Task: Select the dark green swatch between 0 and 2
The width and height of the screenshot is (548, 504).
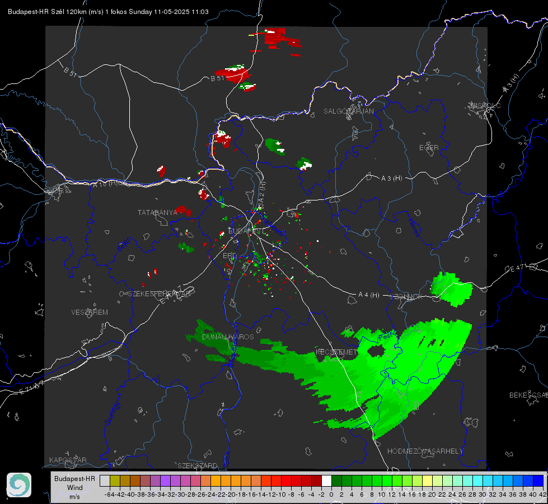Action: [x=336, y=481]
